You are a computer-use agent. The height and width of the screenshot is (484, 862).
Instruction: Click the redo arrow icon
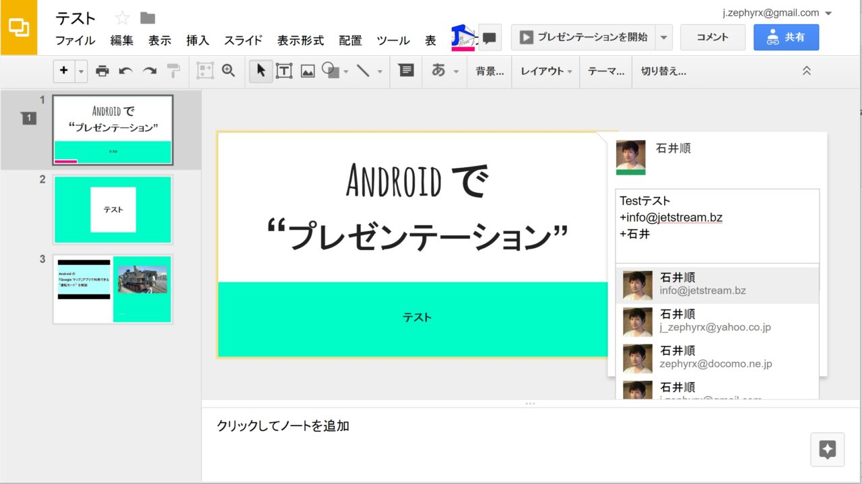coord(150,71)
